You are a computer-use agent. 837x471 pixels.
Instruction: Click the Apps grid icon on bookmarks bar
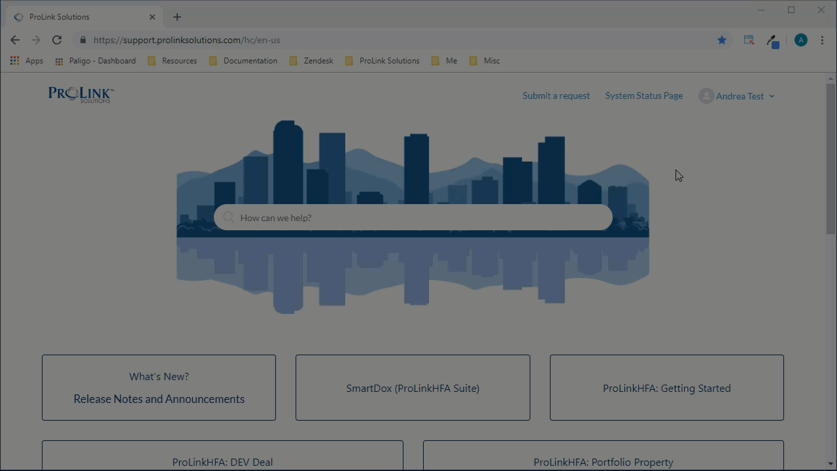click(x=14, y=60)
